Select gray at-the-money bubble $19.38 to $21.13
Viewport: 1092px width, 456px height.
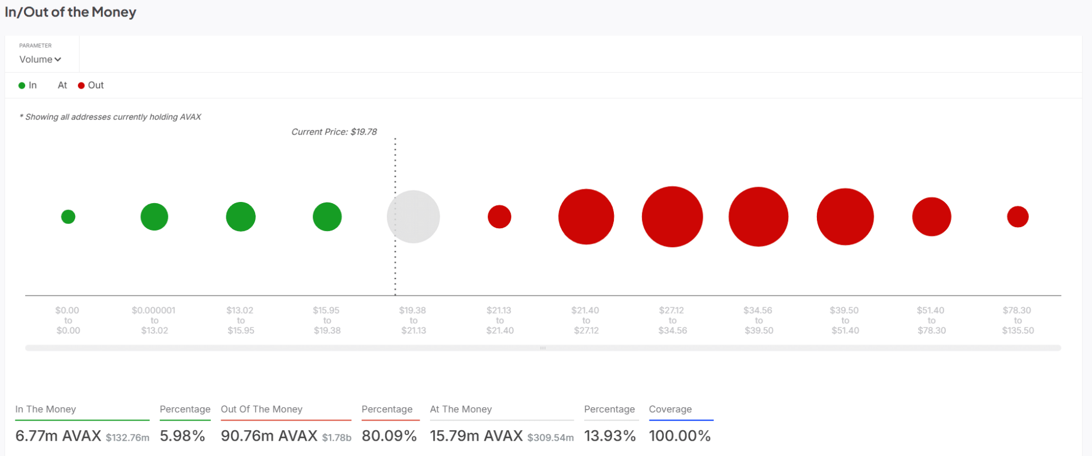pos(413,217)
